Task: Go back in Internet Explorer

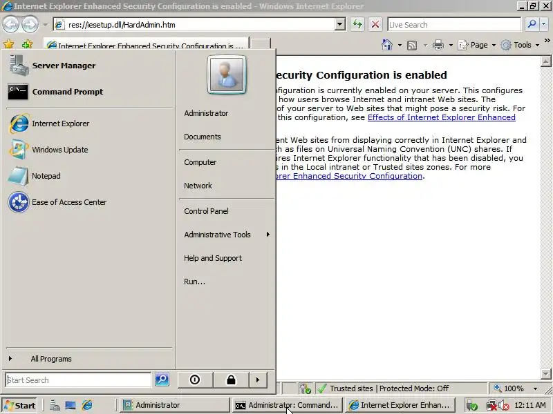Action: [x=11, y=24]
